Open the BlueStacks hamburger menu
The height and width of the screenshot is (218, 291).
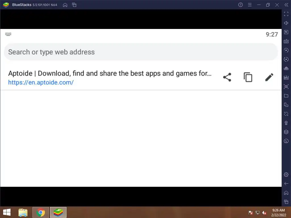tap(250, 5)
